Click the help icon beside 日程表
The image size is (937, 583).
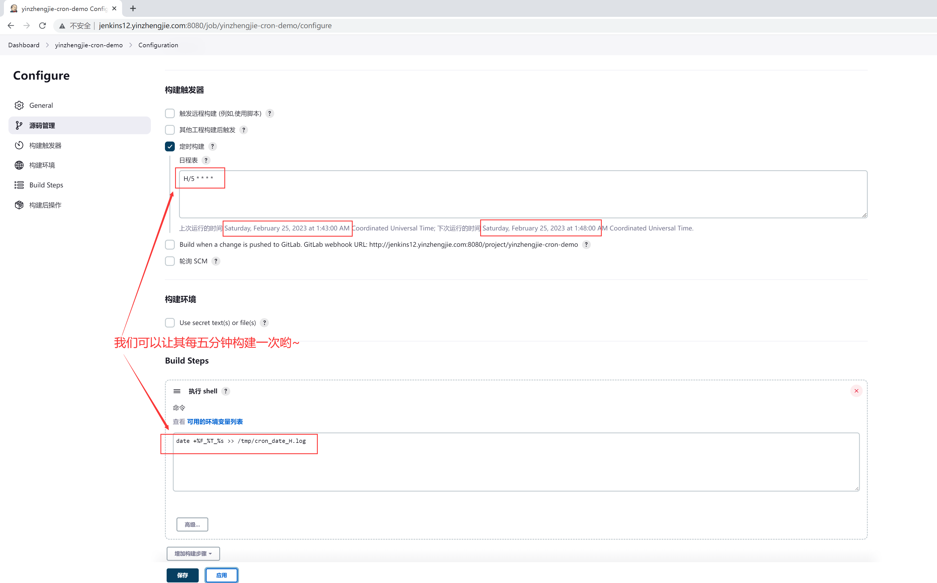point(206,160)
